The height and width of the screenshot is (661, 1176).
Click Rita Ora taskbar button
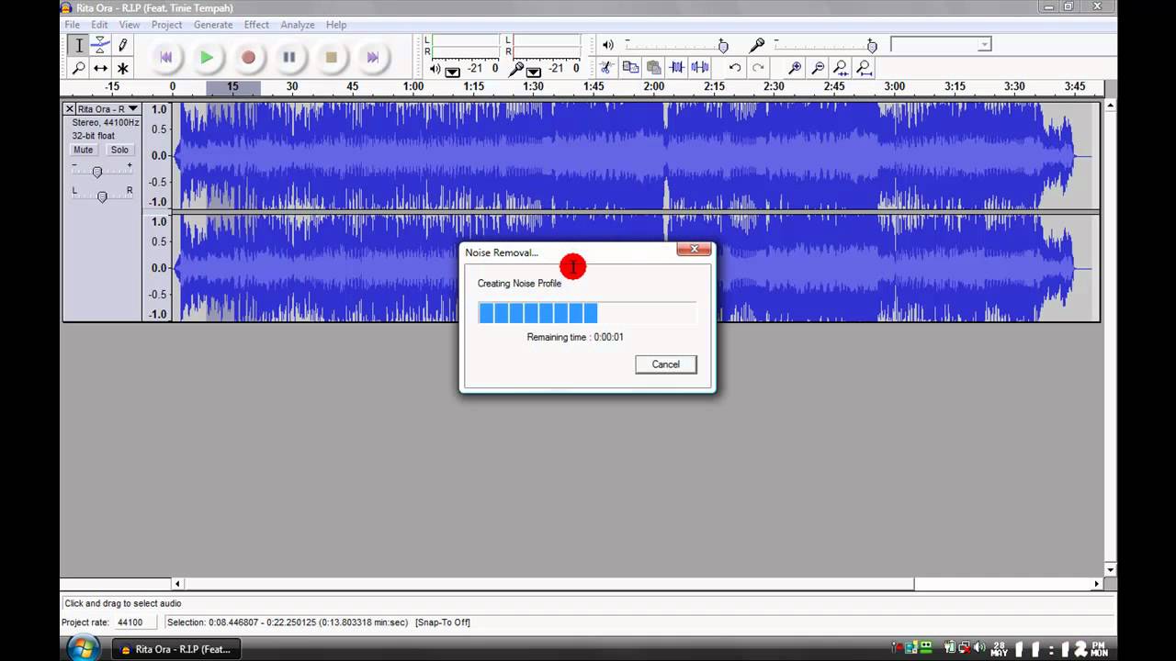point(175,649)
